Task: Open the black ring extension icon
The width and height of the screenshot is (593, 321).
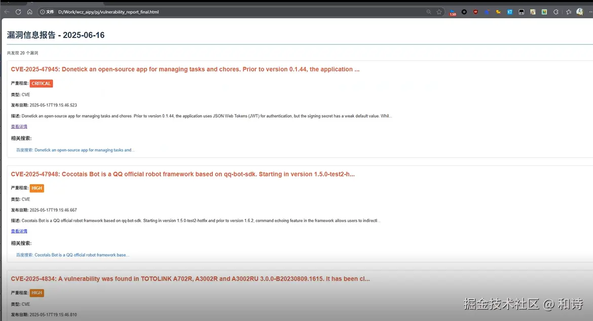Action: pos(464,12)
